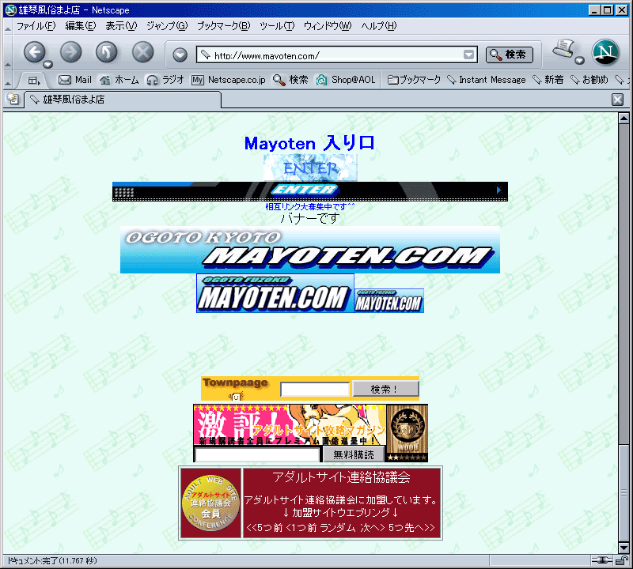Viewport: 633px width, 569px height.
Task: Click the round dropdown button left of the URL bar
Action: tap(180, 55)
